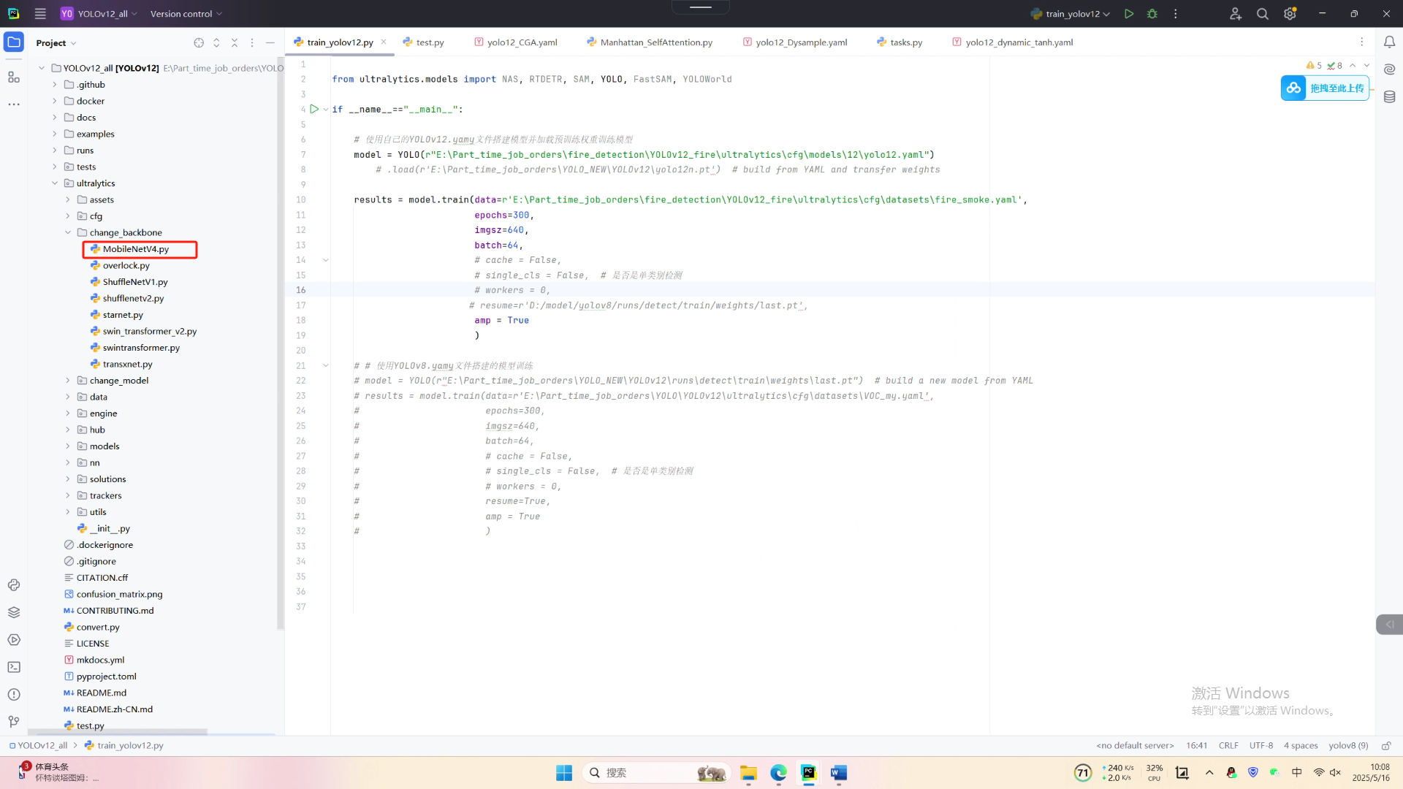Expand the change_model folder
This screenshot has width=1403, height=789.
[x=68, y=381]
